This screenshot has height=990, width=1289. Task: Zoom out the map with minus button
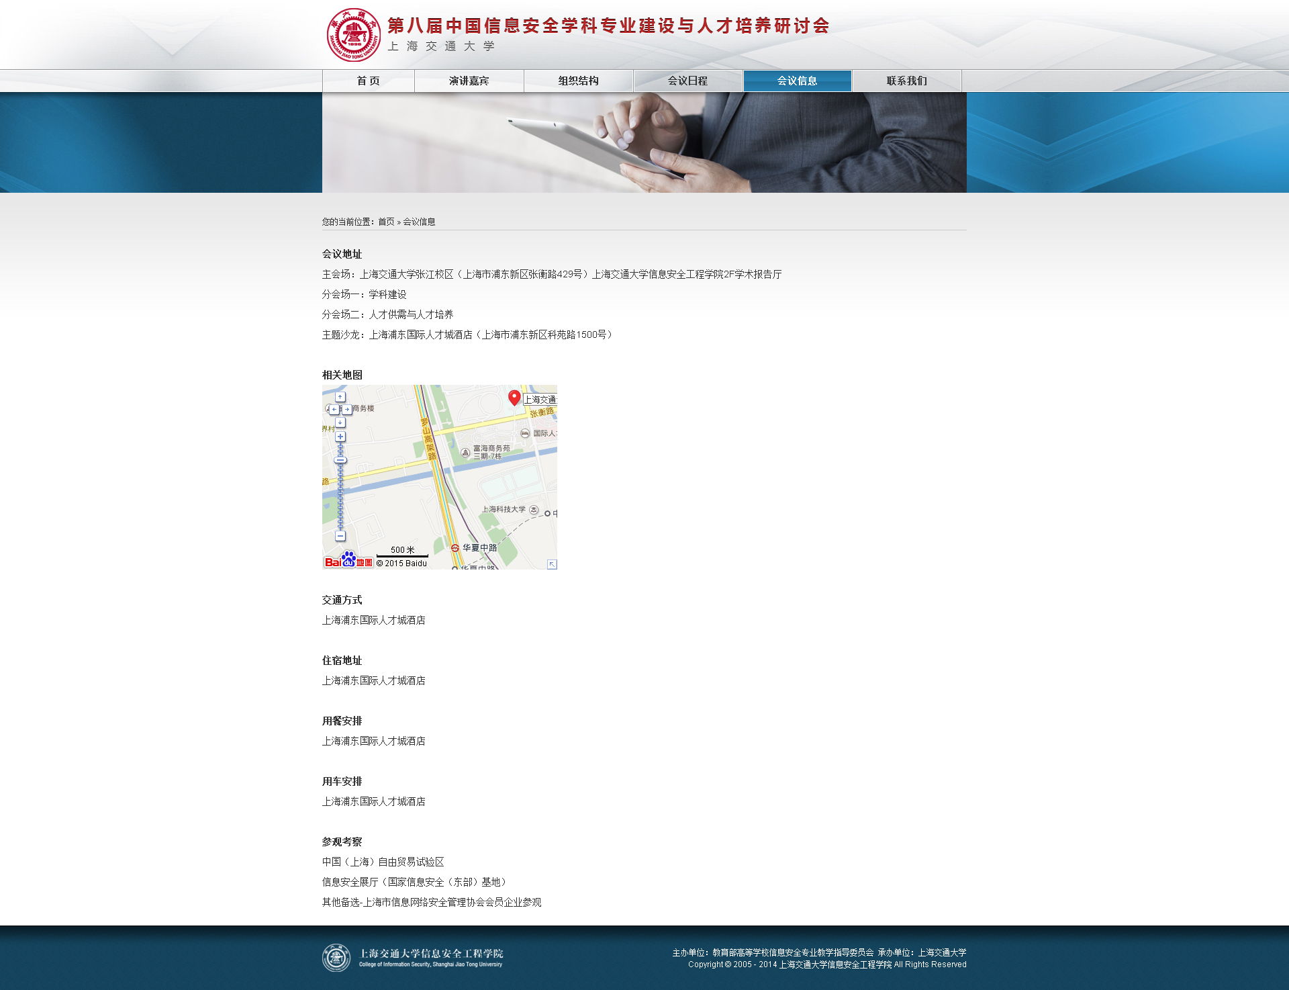tap(340, 536)
